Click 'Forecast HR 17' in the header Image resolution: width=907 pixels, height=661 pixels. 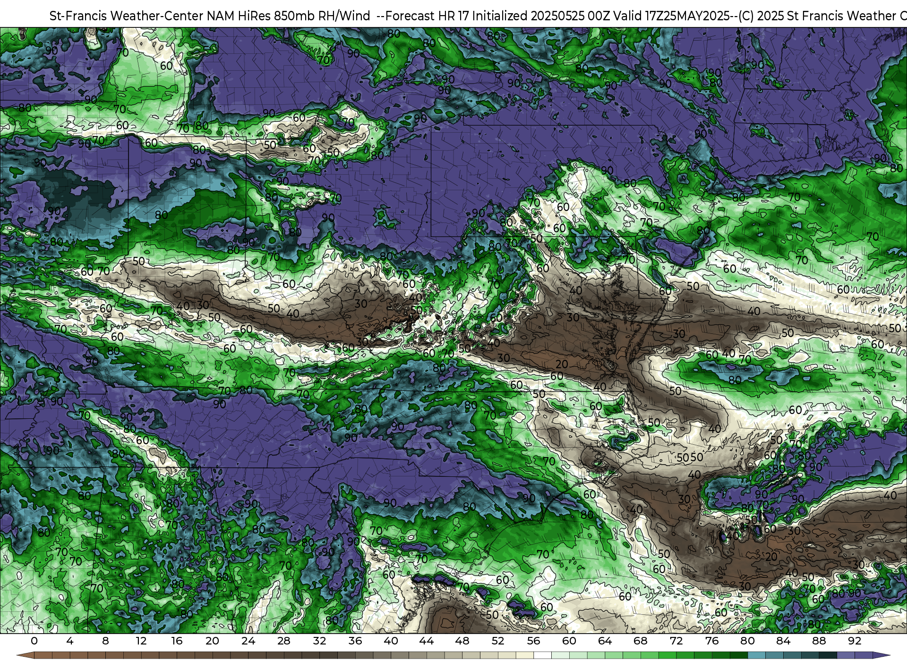point(427,16)
